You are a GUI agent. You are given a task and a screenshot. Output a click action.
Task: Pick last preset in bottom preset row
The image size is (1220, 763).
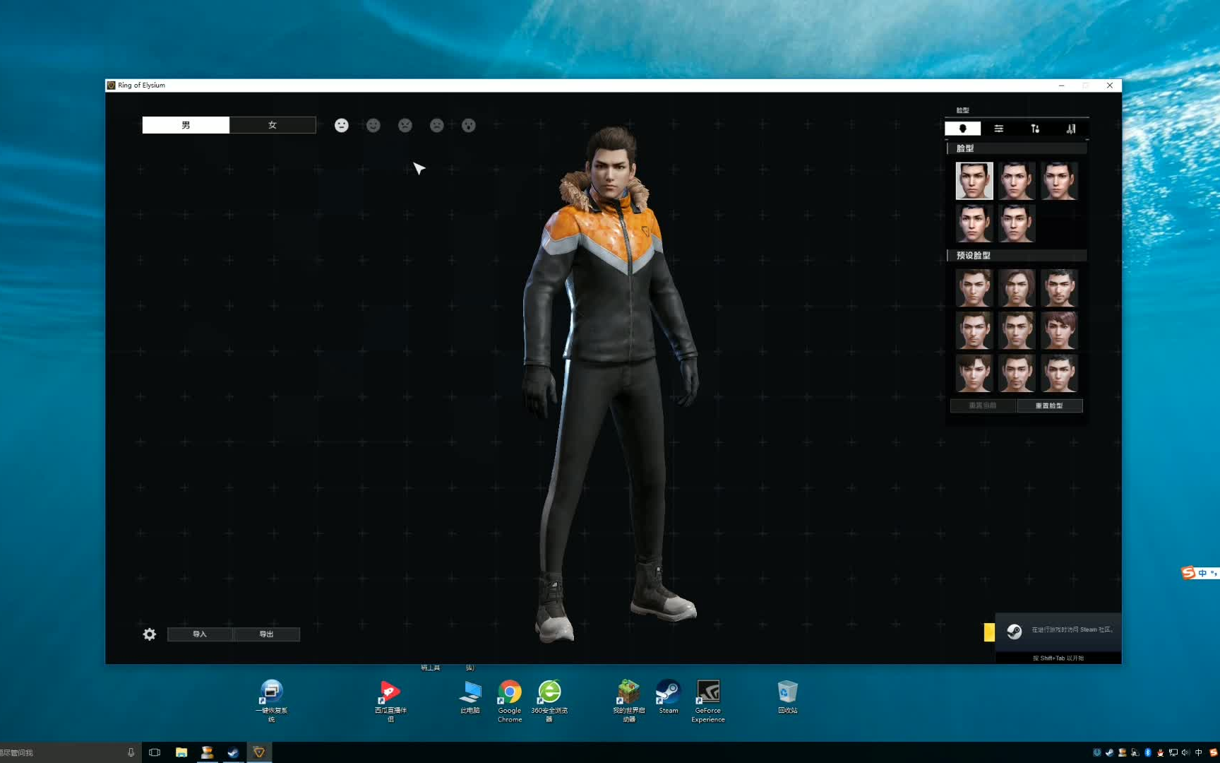click(x=1059, y=373)
